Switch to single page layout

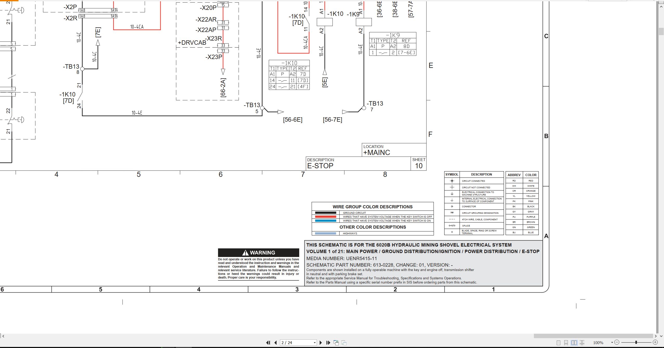[558, 343]
